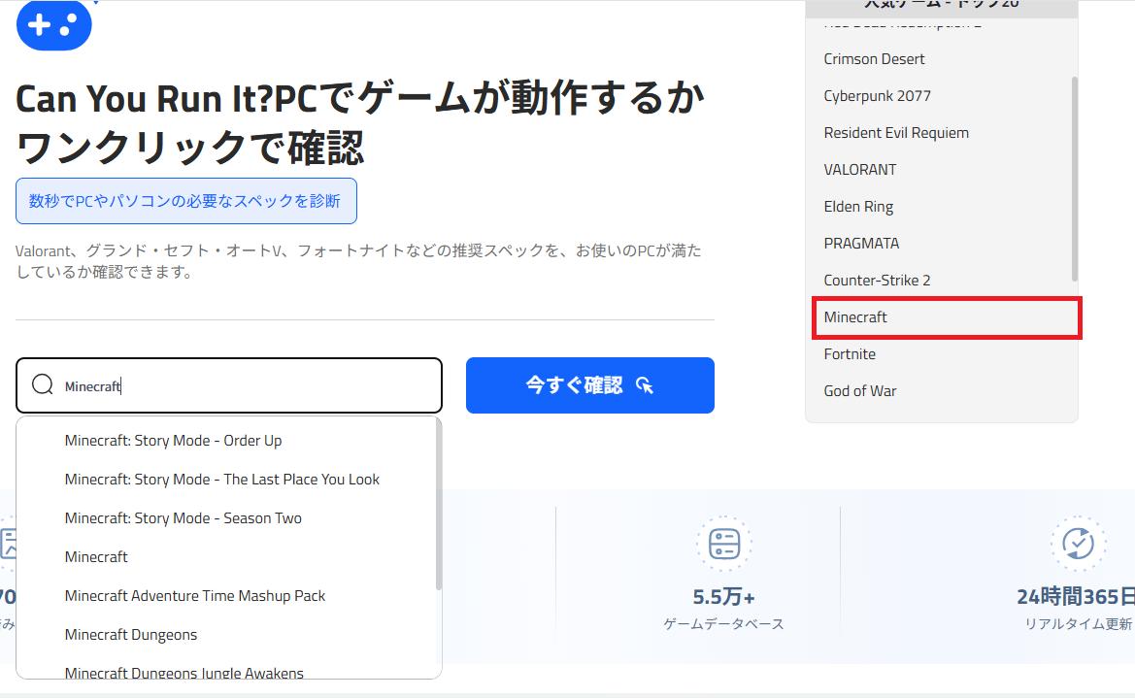This screenshot has width=1135, height=698.
Task: Click the popular games list scrollbar
Action: pyautogui.click(x=1074, y=179)
